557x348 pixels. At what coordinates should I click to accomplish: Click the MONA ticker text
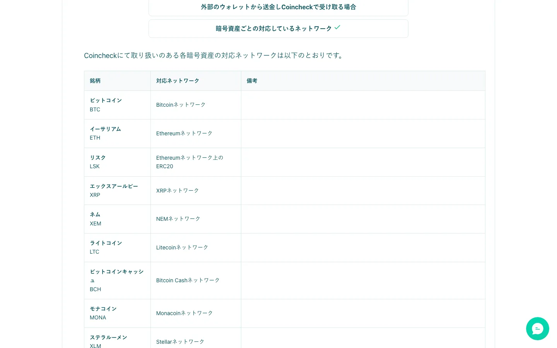98,317
